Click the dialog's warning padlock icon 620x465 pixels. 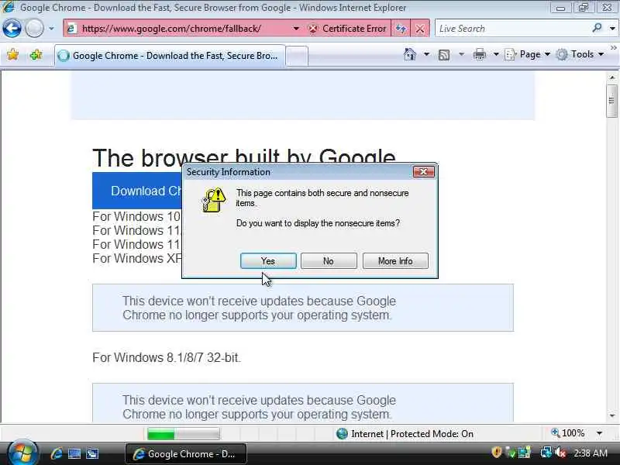click(214, 200)
